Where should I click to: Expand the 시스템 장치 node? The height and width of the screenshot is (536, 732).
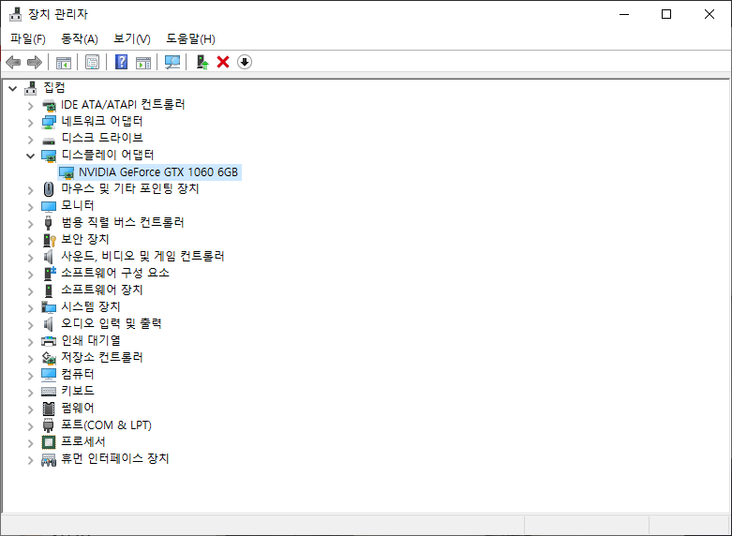click(x=30, y=308)
